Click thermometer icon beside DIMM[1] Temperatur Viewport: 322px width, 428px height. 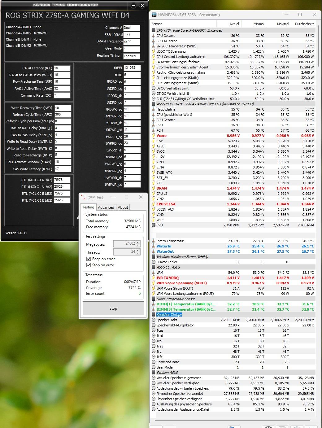pos(154,304)
